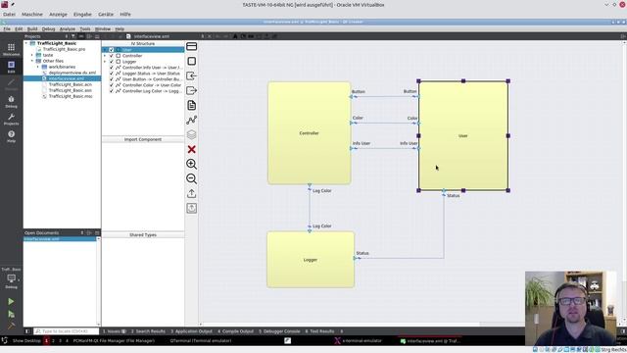Click the zoom in magnifier tool
Screen dimensions: 627x353
coord(192,164)
